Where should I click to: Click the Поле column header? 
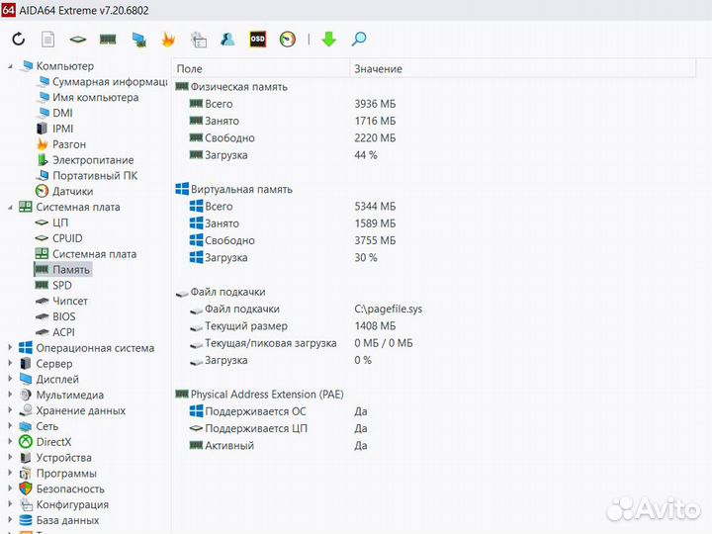[261, 69]
